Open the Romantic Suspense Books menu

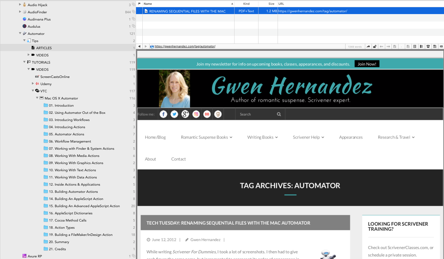point(206,137)
